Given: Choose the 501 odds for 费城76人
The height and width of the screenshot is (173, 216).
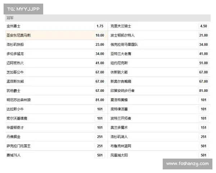Looking at the screenshot, I should (100, 155).
